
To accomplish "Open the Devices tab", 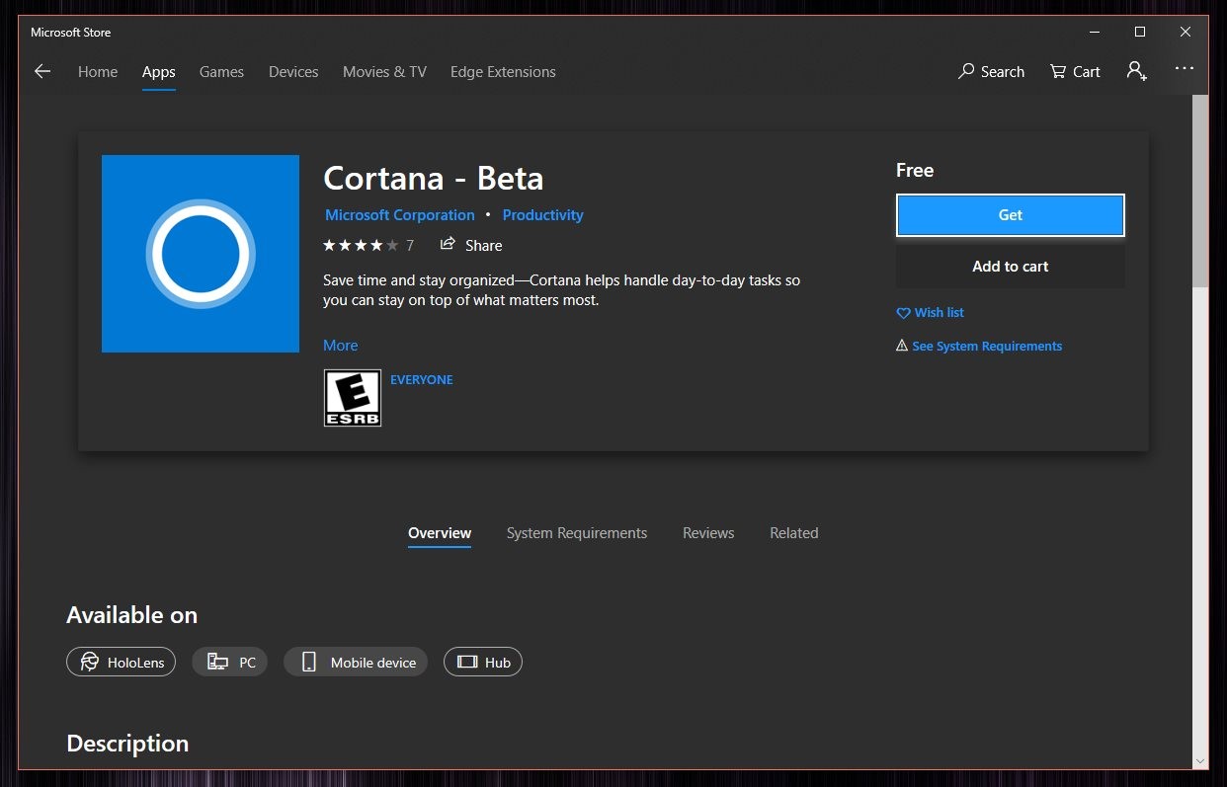I will tap(293, 72).
